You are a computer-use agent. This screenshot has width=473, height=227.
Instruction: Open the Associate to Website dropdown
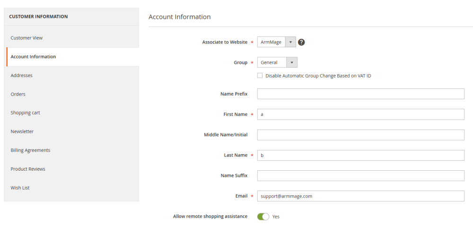pyautogui.click(x=276, y=42)
